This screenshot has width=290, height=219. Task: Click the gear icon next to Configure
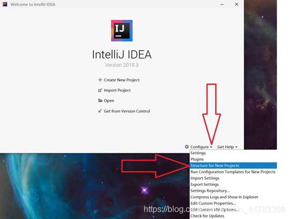pyautogui.click(x=187, y=147)
